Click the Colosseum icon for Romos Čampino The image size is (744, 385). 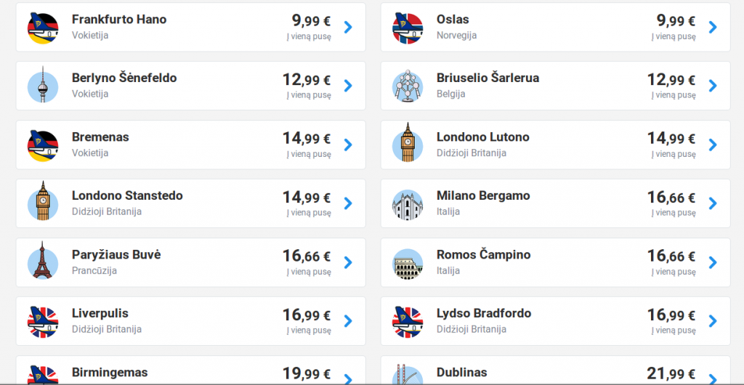pos(408,264)
